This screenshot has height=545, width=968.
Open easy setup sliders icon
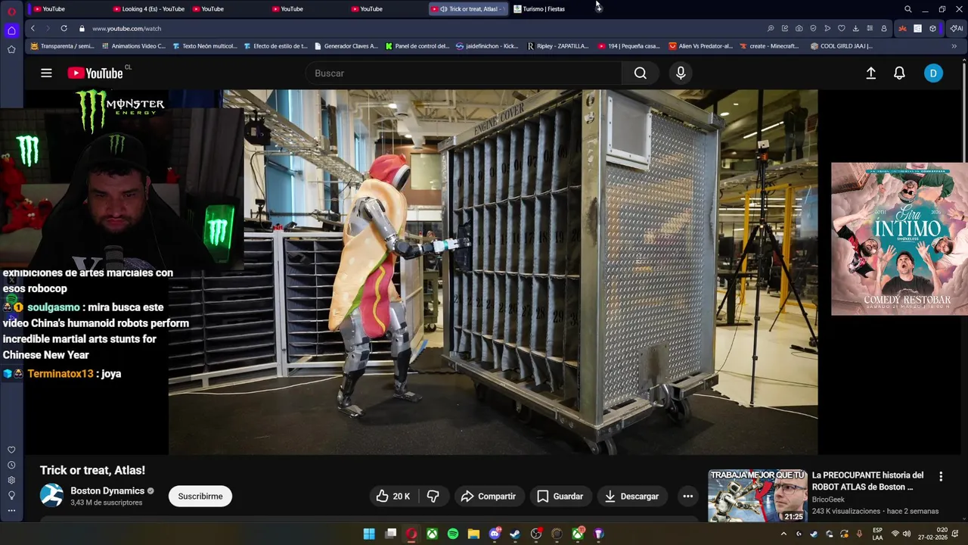(870, 29)
